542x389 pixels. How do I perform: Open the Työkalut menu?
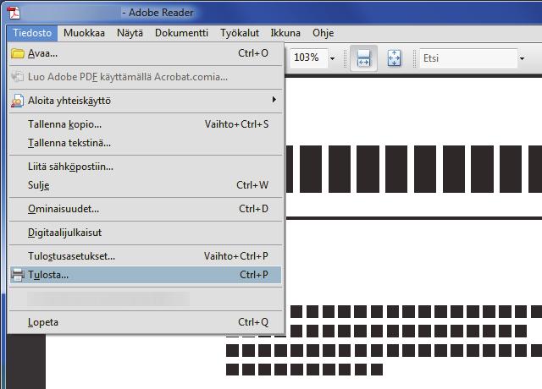coord(240,33)
